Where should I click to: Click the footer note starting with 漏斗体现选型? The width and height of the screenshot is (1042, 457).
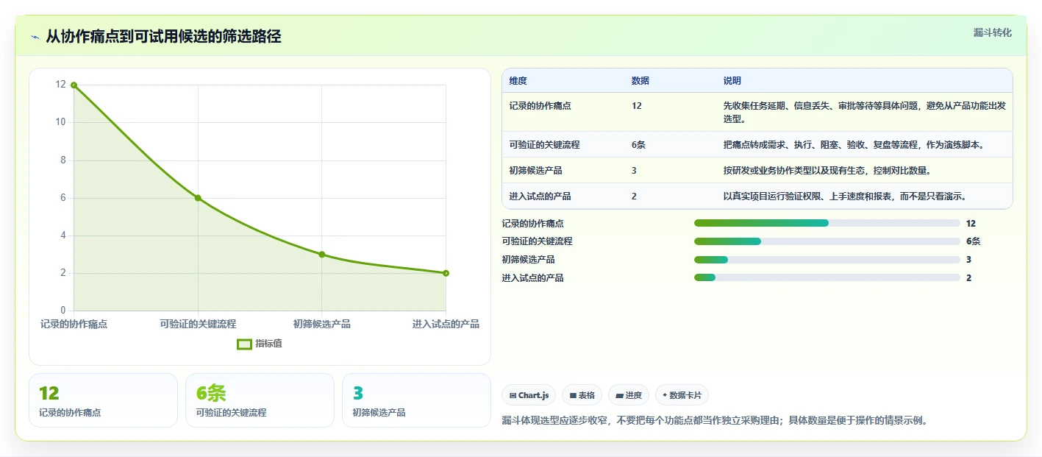coord(714,421)
